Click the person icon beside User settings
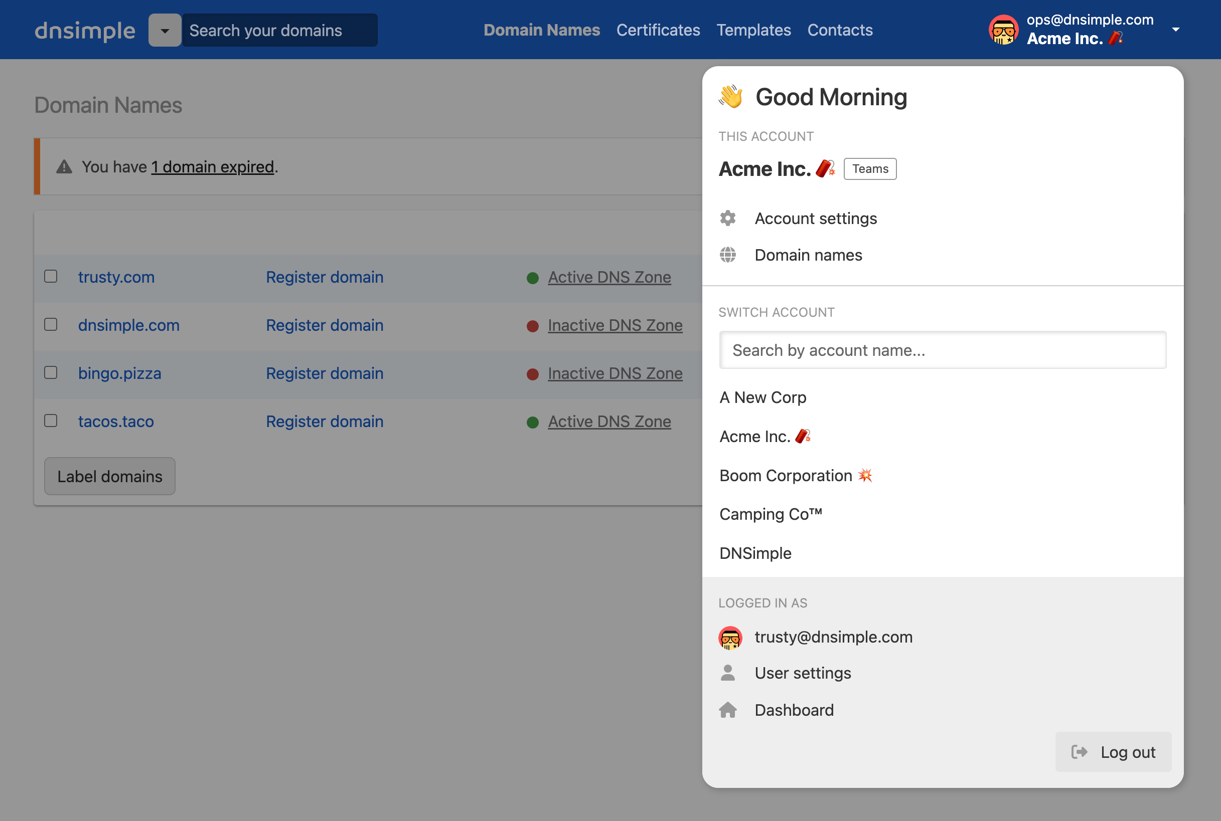 tap(727, 672)
